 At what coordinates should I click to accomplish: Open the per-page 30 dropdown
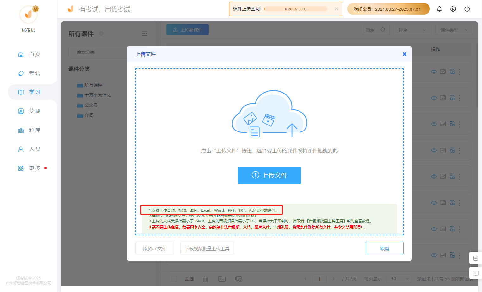(399, 279)
